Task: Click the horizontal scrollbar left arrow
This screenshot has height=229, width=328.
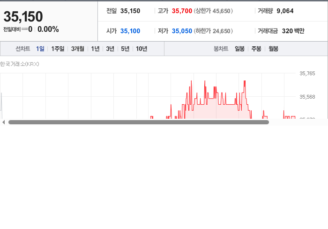Action: pyautogui.click(x=4, y=122)
